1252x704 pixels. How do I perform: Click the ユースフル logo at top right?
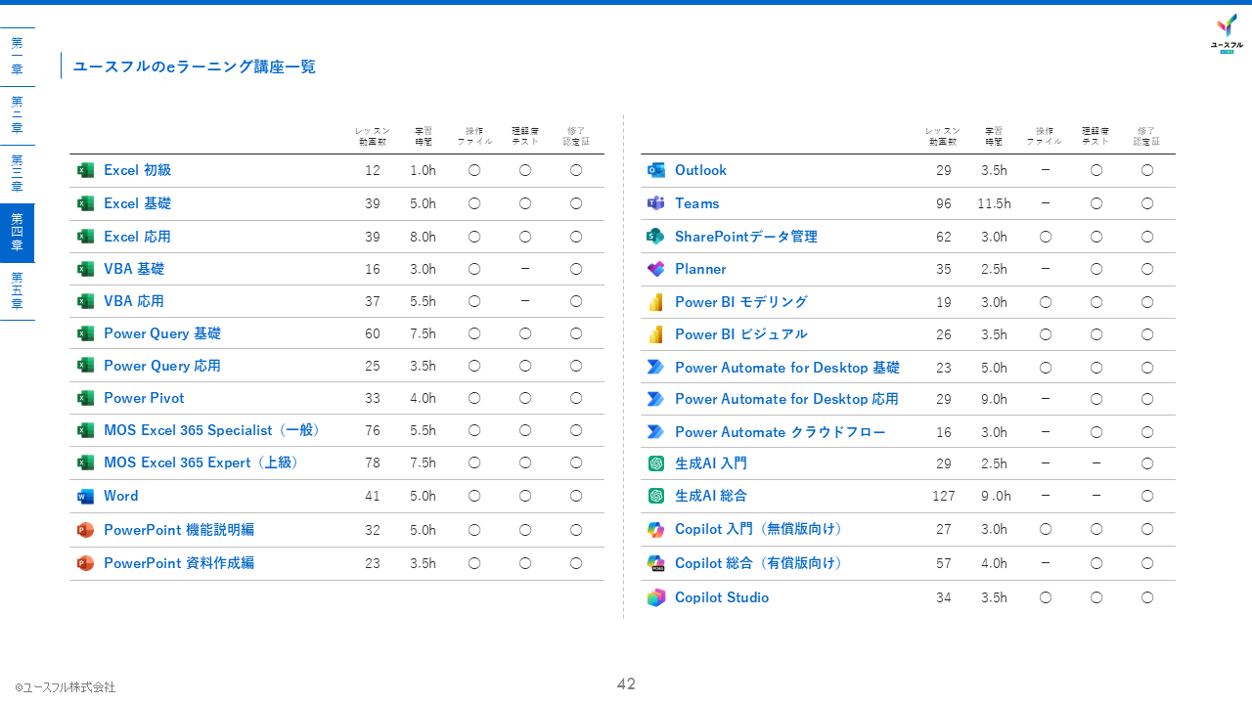pos(1226,32)
